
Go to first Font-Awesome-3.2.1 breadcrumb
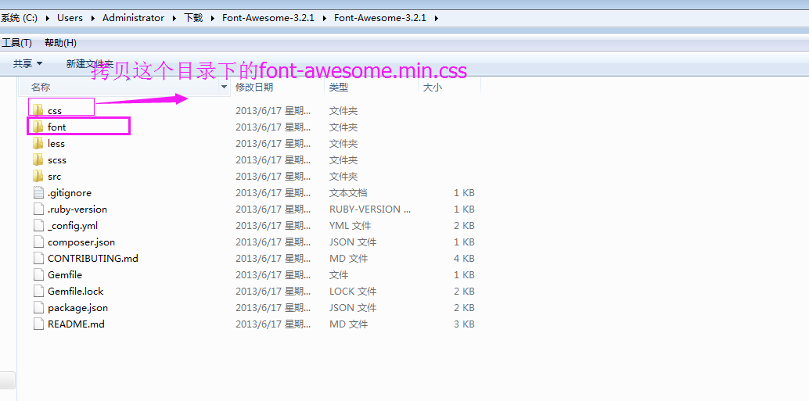click(268, 17)
